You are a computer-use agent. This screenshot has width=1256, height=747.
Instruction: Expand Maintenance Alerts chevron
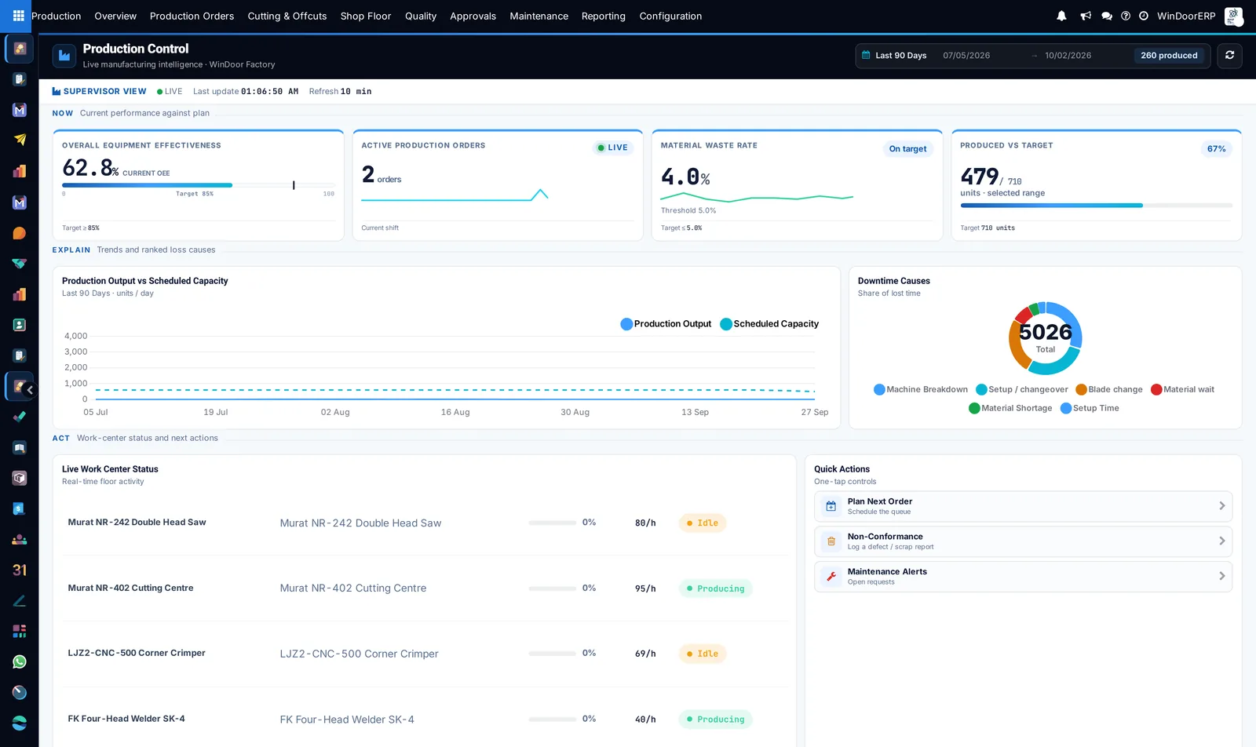1221,577
